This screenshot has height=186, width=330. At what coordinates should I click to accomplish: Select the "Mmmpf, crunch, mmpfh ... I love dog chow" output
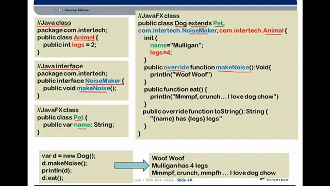214,173
